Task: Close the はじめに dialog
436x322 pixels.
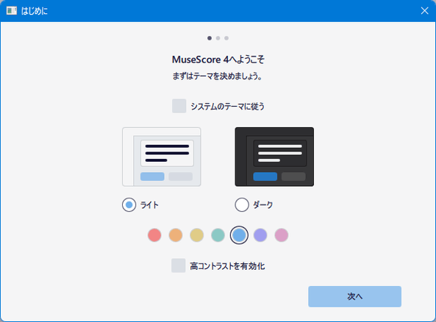Action: 424,11
